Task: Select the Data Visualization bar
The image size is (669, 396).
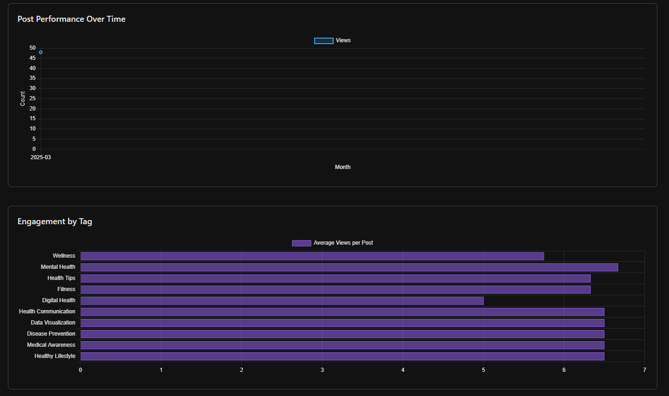Action: coord(342,323)
